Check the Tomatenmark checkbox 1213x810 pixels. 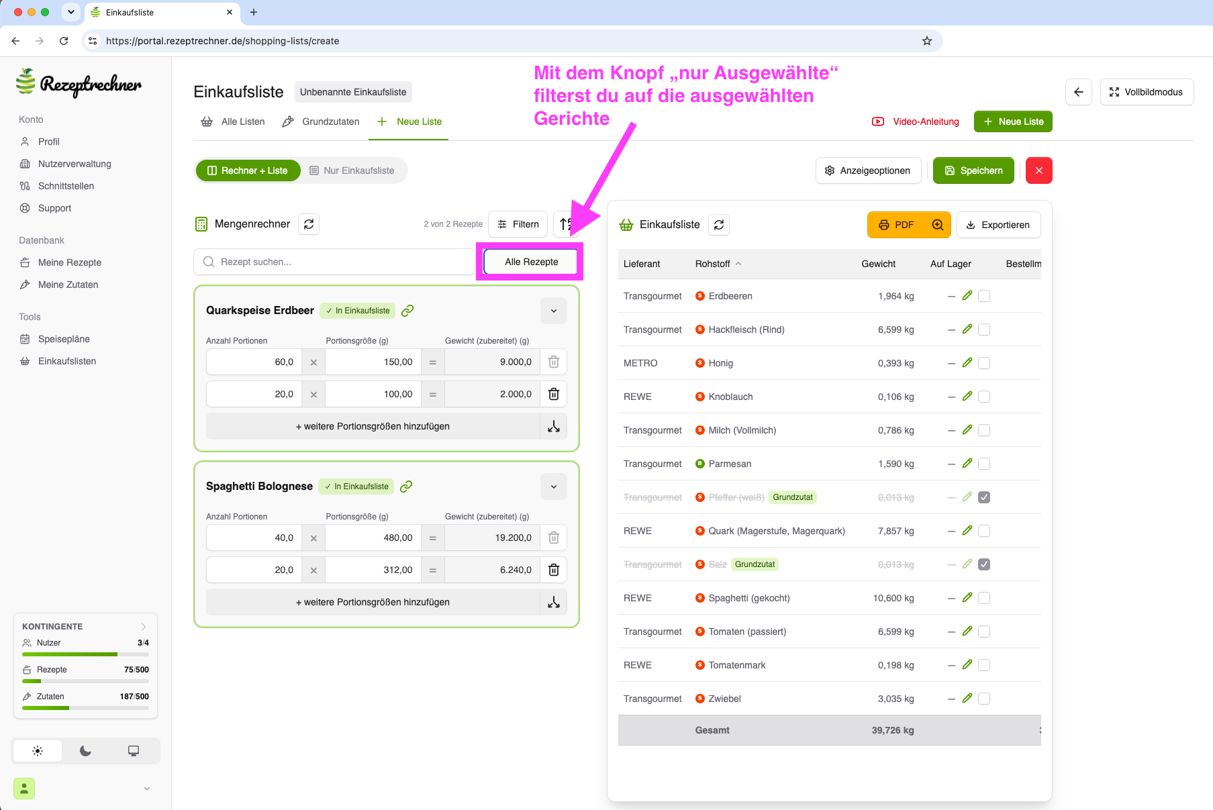point(984,665)
